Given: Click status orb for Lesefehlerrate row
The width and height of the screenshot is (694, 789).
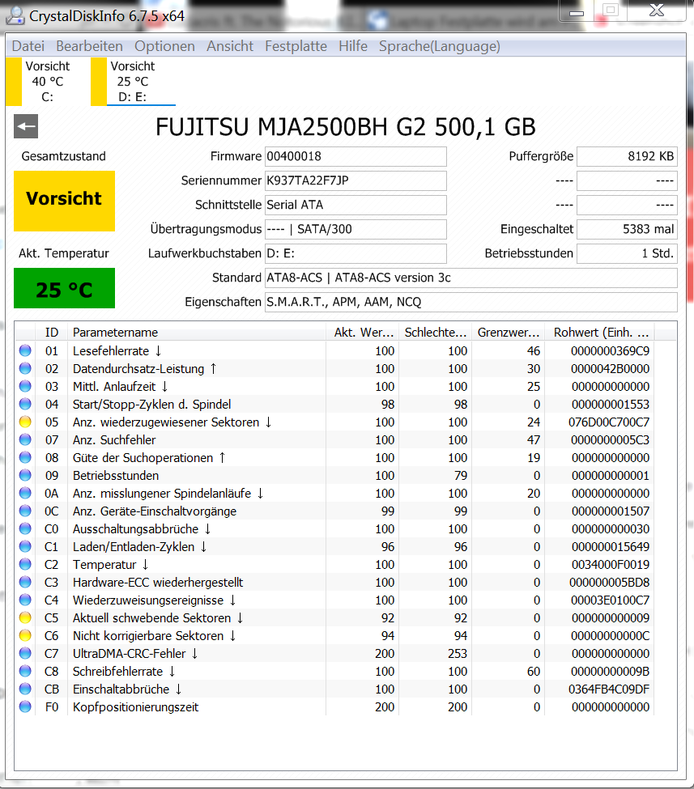Looking at the screenshot, I should coord(25,350).
